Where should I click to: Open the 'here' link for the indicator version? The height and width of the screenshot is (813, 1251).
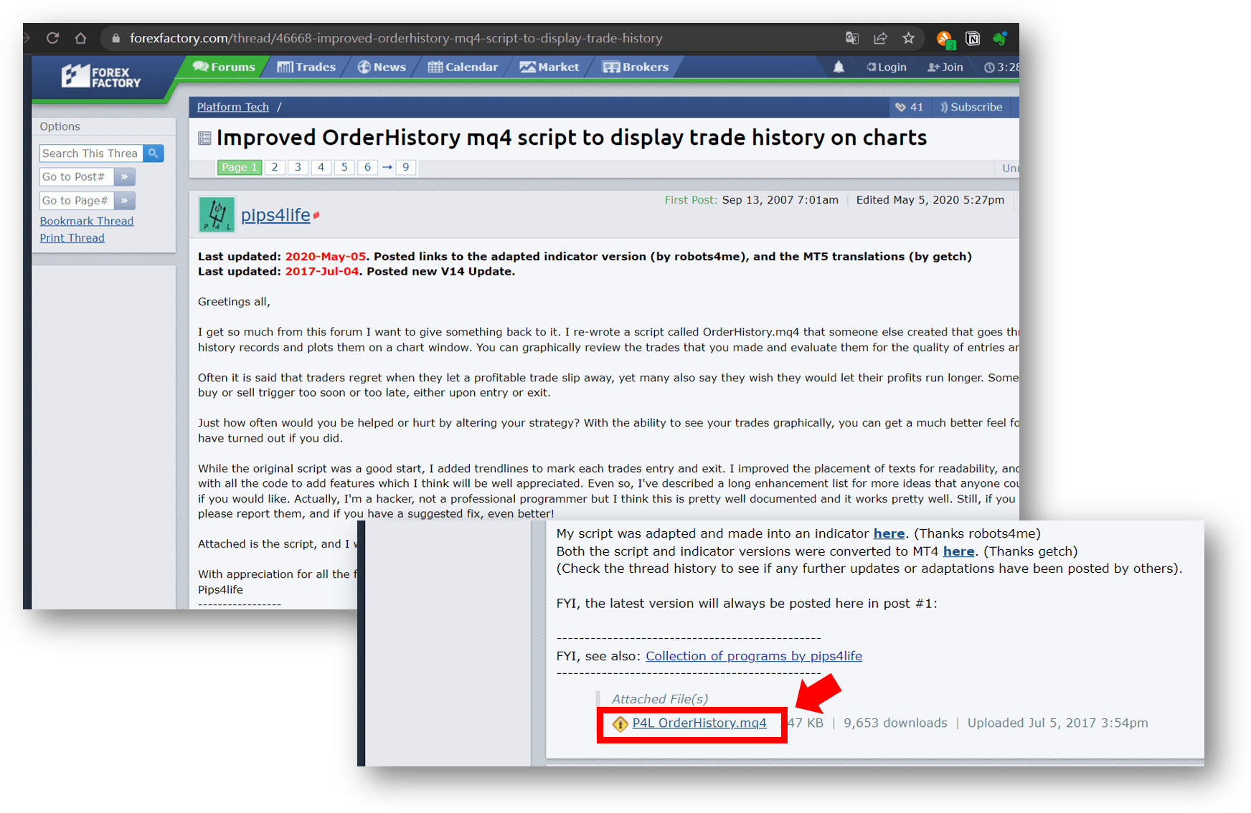(889, 533)
